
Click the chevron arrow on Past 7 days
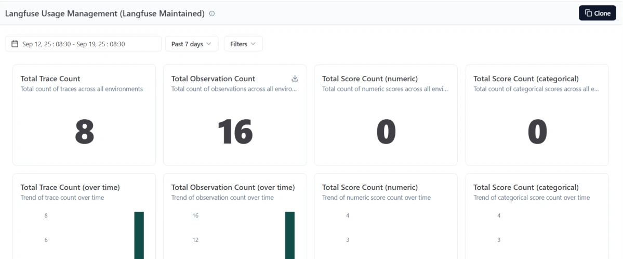(x=209, y=44)
